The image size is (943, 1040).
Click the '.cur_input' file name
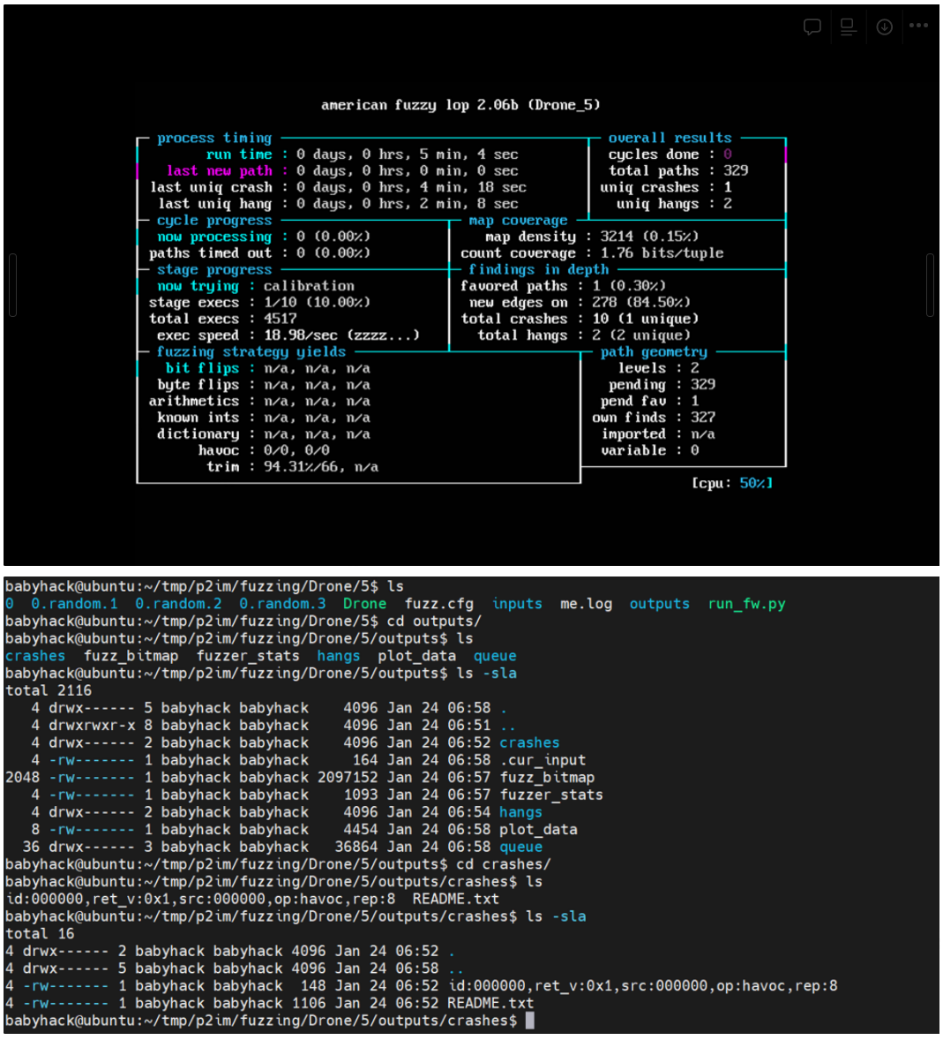[543, 760]
